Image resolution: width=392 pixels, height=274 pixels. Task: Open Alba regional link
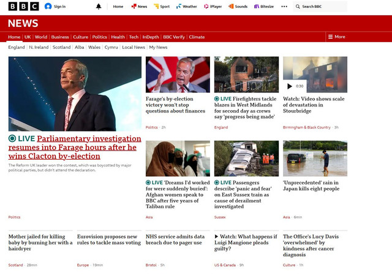(79, 47)
